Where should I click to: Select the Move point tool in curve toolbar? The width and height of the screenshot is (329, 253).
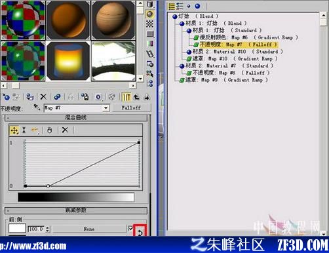(x=14, y=130)
